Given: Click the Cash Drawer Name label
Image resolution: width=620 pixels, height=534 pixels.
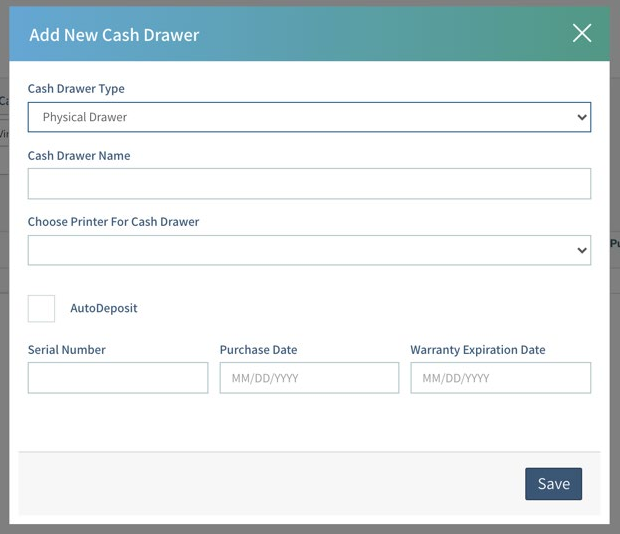Looking at the screenshot, I should coord(79,156).
